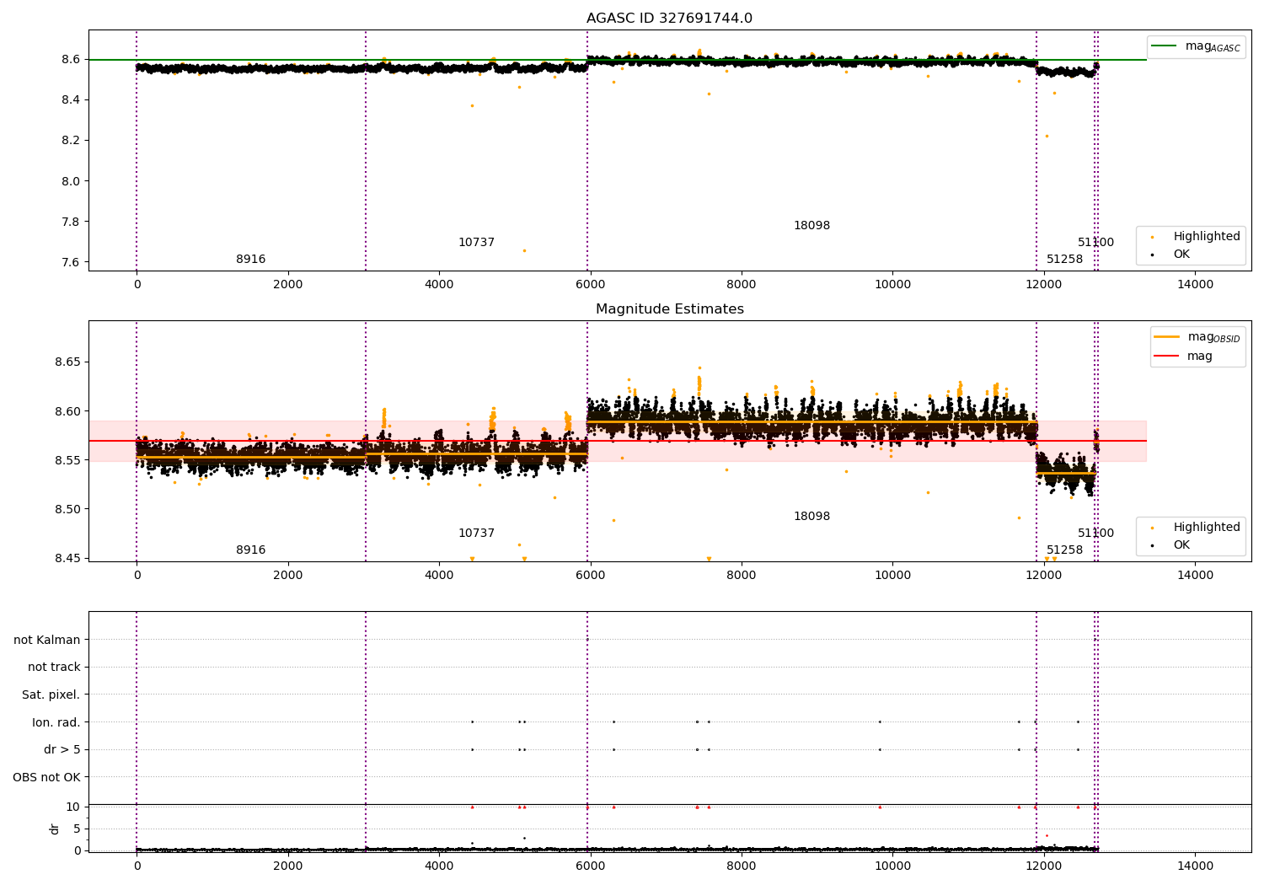The width and height of the screenshot is (1264, 885).
Task: Click the 8000 x-axis tick under Magnitude Estimates plot
Action: pos(742,575)
